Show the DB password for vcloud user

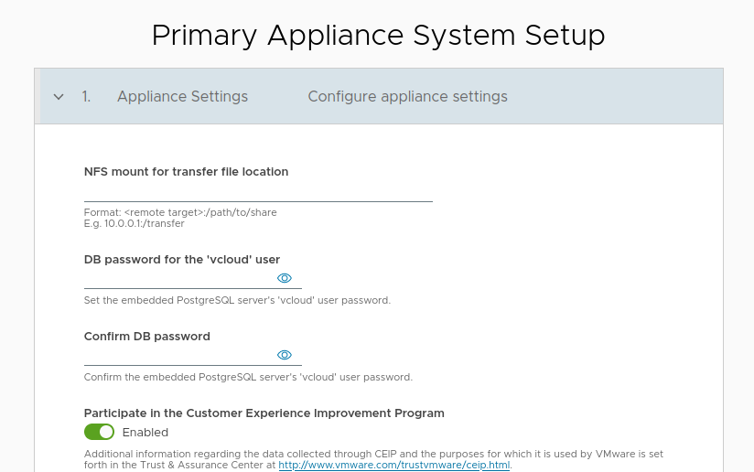point(284,278)
